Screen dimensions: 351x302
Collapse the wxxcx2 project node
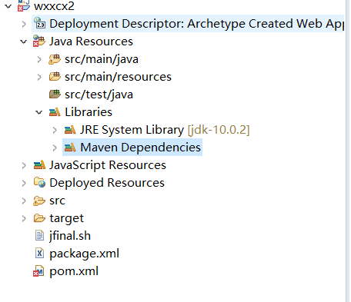(x=8, y=6)
